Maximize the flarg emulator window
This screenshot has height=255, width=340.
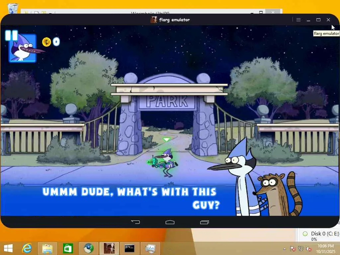[x=318, y=20]
